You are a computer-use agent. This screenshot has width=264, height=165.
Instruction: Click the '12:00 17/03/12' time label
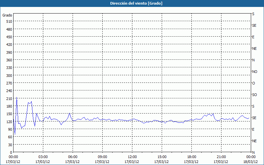coord(132,159)
